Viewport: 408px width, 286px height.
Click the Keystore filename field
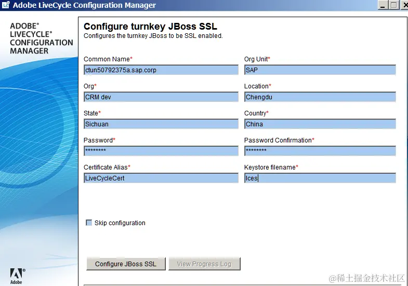coord(320,178)
